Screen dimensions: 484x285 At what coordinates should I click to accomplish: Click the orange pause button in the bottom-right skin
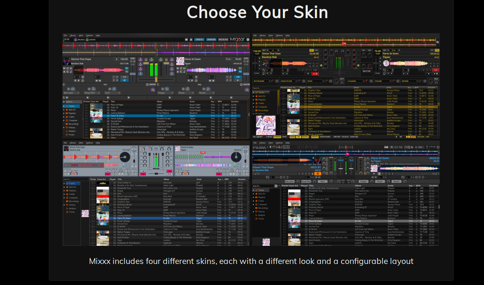(317, 173)
